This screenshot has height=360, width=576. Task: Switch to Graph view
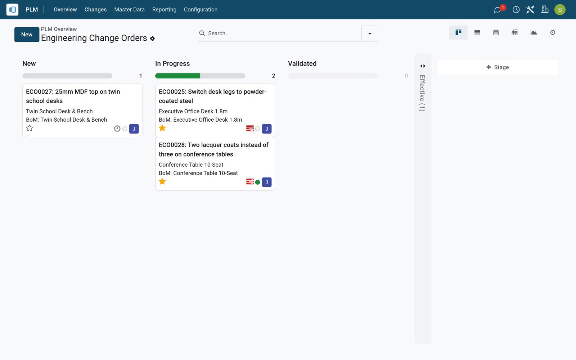(534, 32)
